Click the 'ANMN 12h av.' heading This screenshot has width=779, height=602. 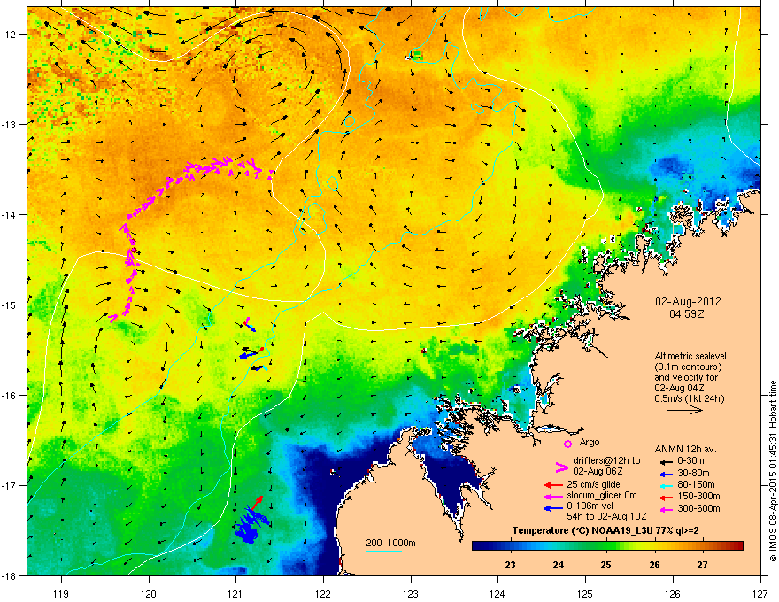pyautogui.click(x=685, y=450)
